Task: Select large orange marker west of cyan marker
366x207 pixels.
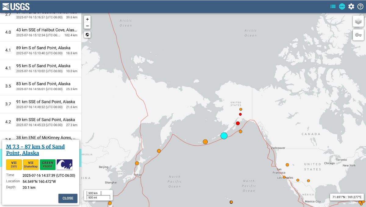Action: point(205,142)
